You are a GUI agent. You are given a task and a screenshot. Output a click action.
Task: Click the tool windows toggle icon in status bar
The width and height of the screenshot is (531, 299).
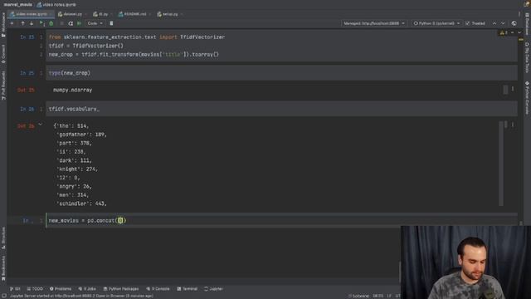pyautogui.click(x=4, y=296)
